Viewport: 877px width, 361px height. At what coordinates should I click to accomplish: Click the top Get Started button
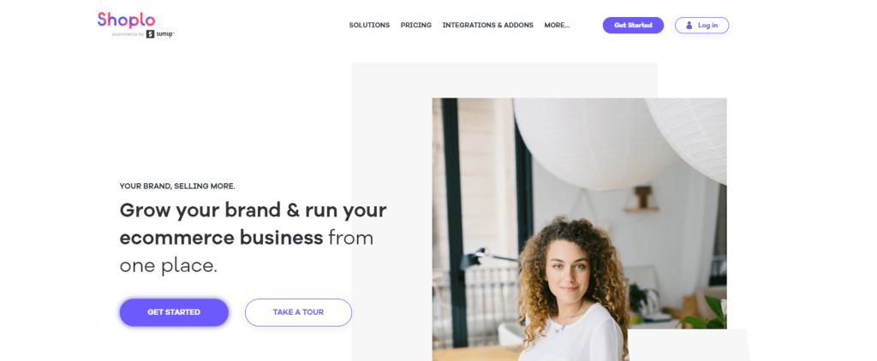click(633, 25)
